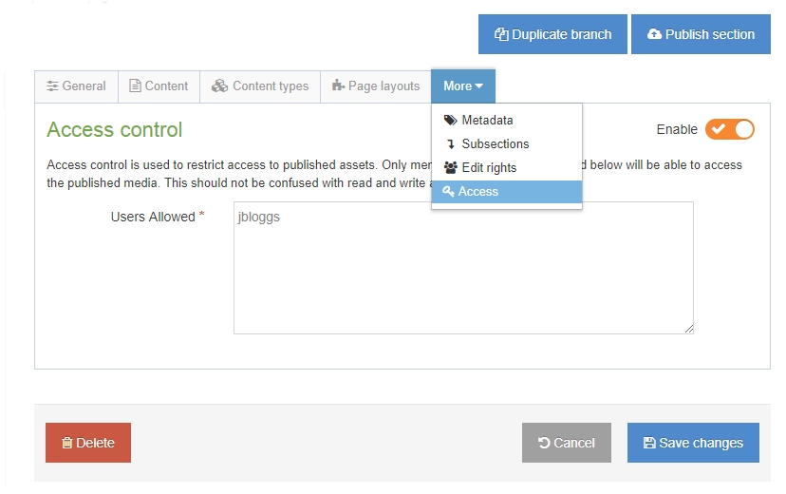786x494 pixels.
Task: Switch to the Page layouts tab
Action: tap(376, 86)
